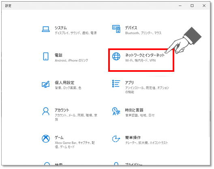Screen dimensions: 214x169
Task: Open 簡単操作 category title
Action: tap(133, 138)
